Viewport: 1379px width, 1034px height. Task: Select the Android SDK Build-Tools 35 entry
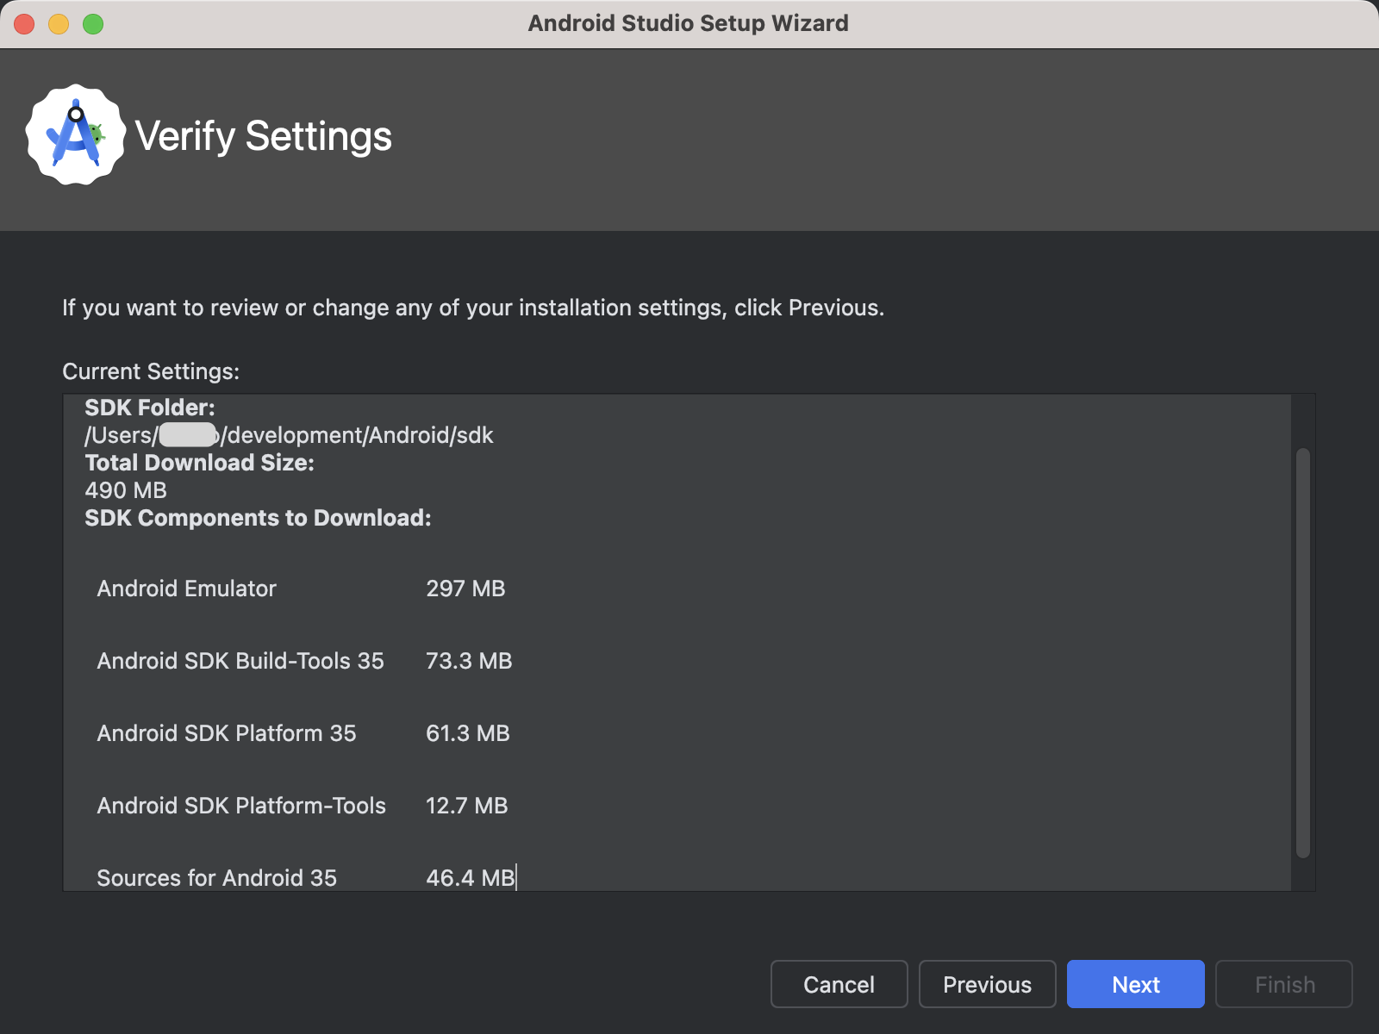point(240,661)
